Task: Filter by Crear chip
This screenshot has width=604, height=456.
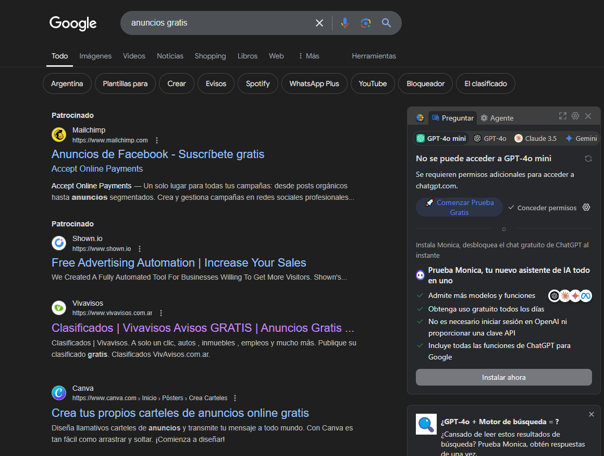Action: [177, 83]
